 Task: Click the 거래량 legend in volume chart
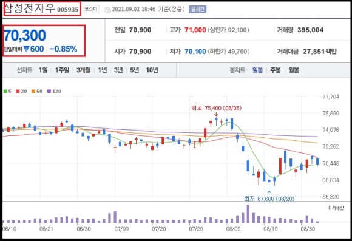point(336,208)
